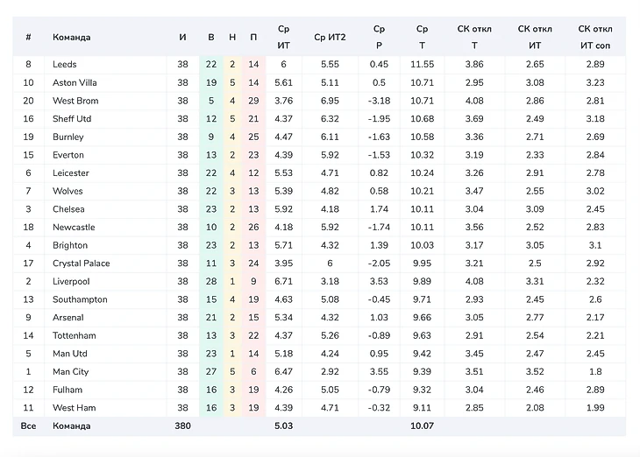Click the West Ham team name
640x457 pixels.
pyautogui.click(x=74, y=408)
